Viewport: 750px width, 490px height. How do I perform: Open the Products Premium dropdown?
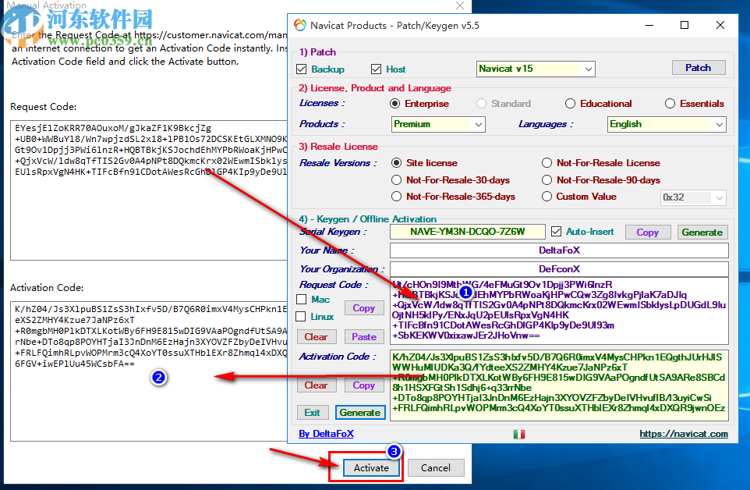pyautogui.click(x=438, y=124)
